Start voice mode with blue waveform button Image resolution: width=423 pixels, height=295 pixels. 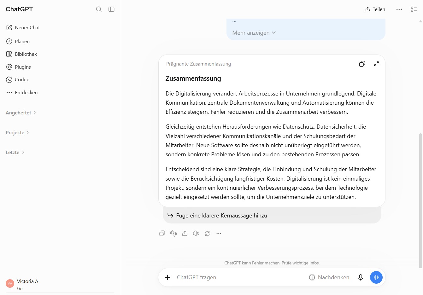[x=376, y=277]
